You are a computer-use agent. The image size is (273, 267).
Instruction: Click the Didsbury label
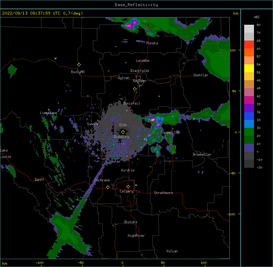point(122,137)
